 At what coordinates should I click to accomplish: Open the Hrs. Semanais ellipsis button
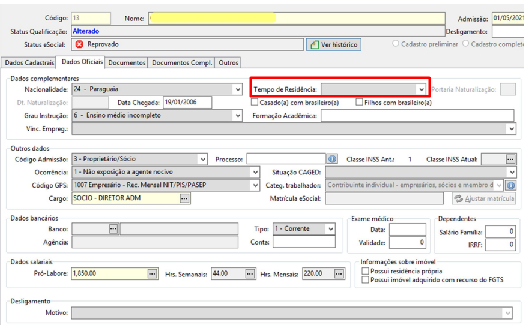pos(250,274)
